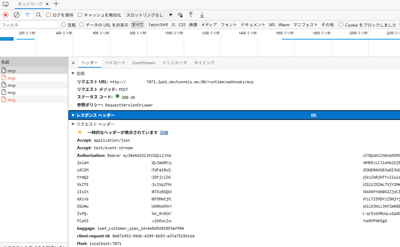Select すべて request type filter
Viewport: 400px width, 247px height.
tap(137, 25)
